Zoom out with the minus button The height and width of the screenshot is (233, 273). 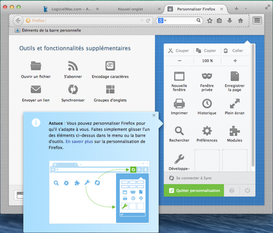180,61
